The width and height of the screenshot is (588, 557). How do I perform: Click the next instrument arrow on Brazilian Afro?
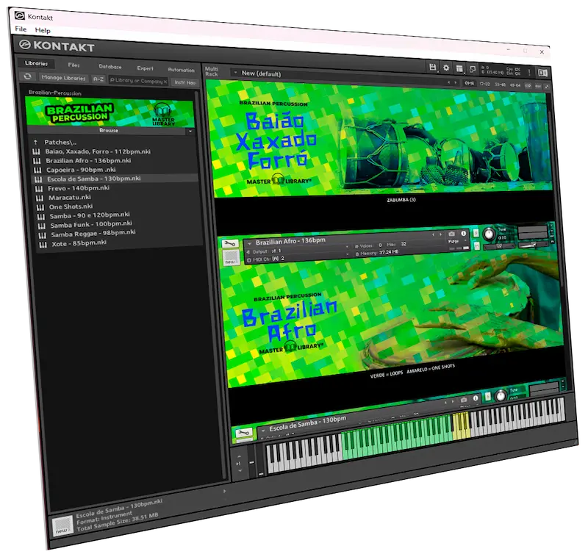coord(441,234)
